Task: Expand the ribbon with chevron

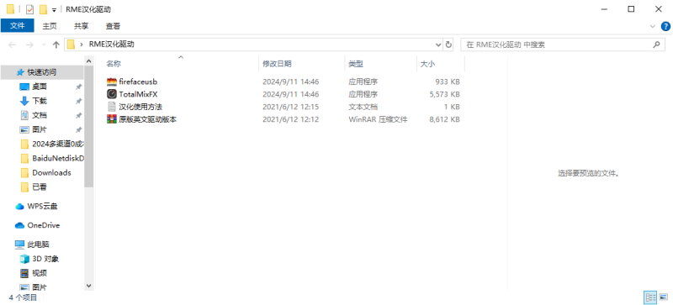Action: click(x=653, y=26)
